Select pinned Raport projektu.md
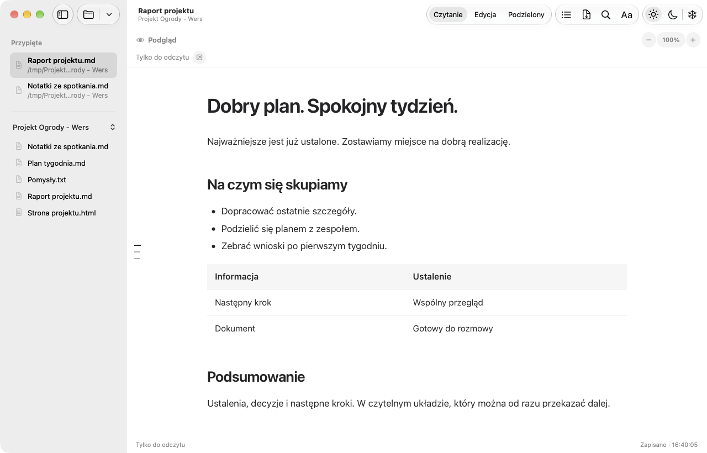This screenshot has width=707, height=453. [64, 65]
